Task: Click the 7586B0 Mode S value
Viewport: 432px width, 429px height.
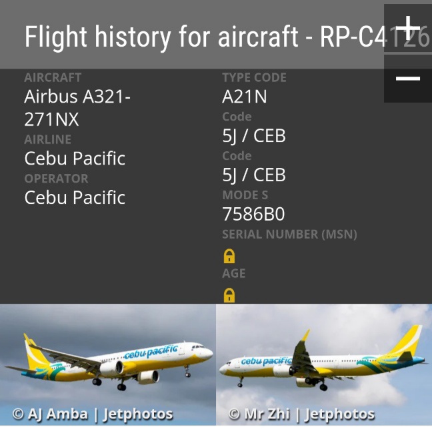Action: point(253,214)
